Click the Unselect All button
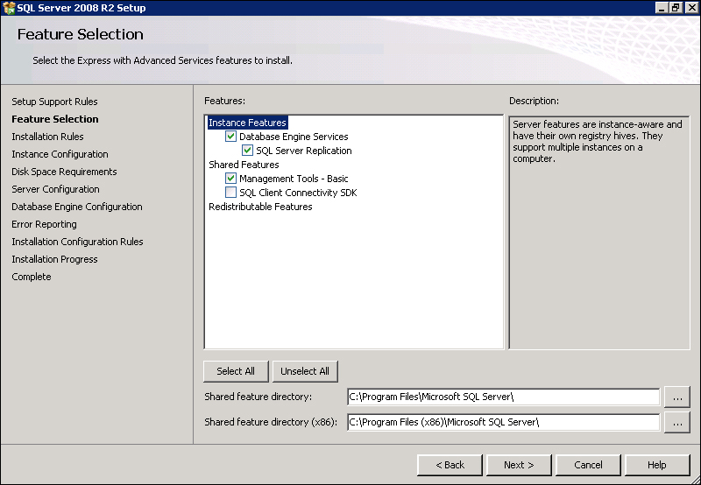This screenshot has height=485, width=701. tap(305, 371)
